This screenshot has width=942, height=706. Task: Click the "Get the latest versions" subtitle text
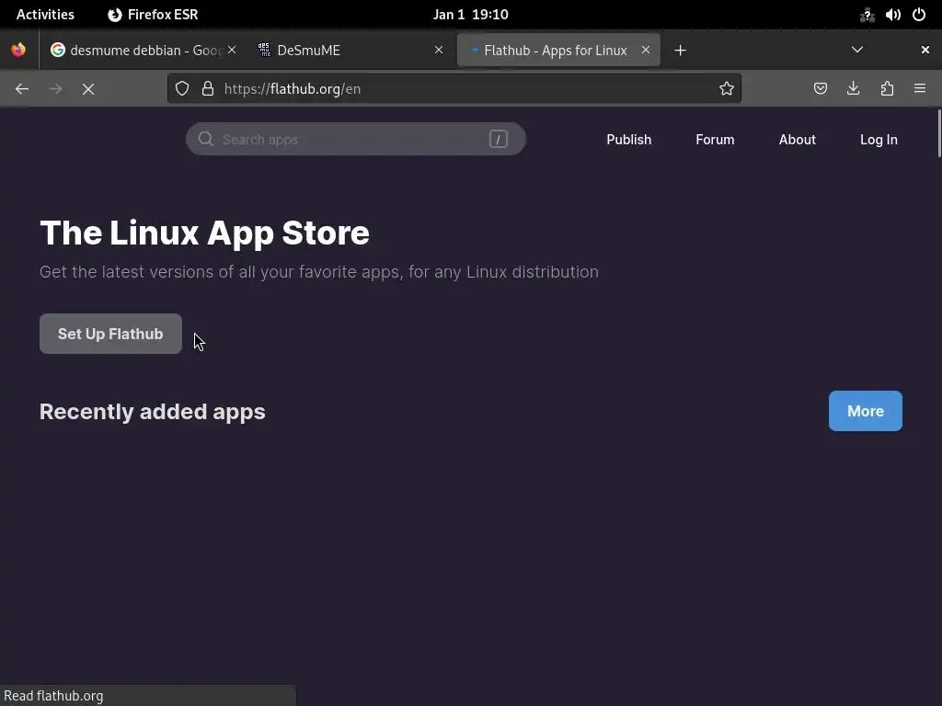coord(319,272)
